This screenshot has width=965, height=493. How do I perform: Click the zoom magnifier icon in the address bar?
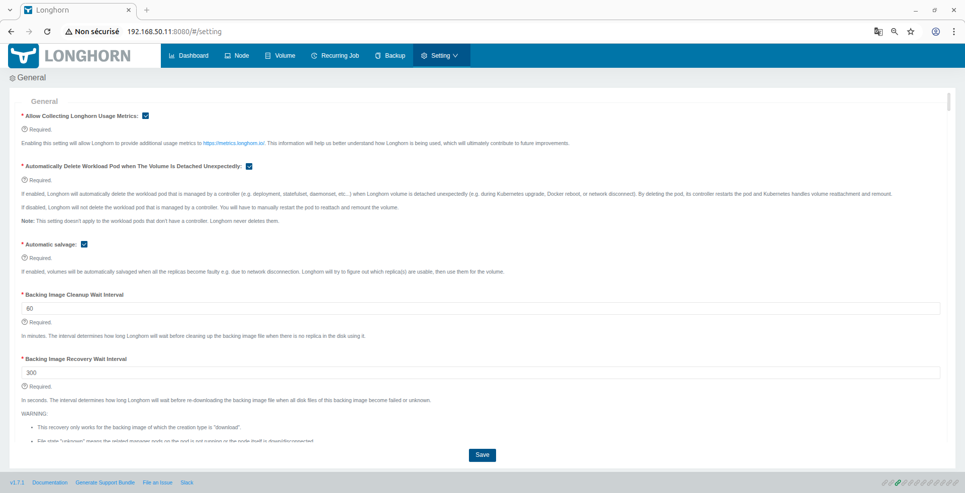895,32
